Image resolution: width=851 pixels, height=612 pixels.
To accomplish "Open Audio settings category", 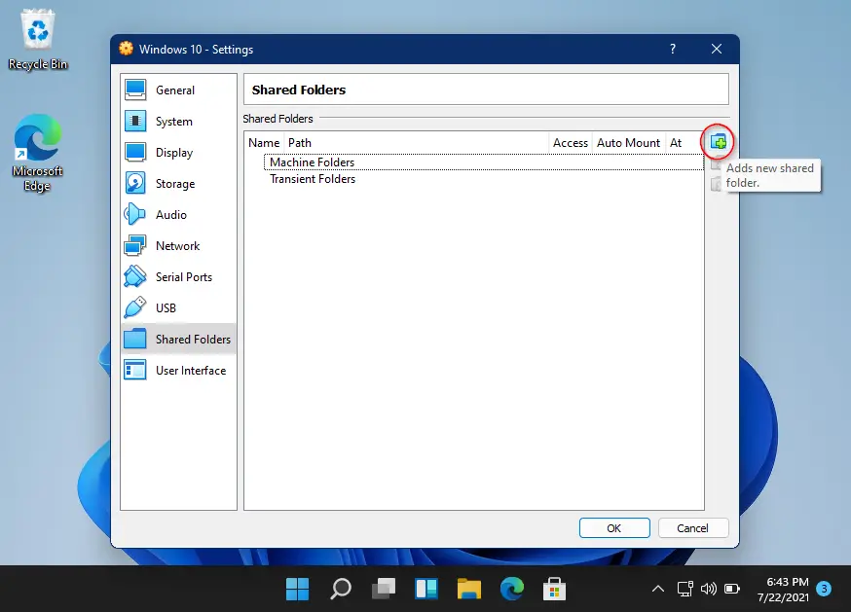I will (178, 215).
